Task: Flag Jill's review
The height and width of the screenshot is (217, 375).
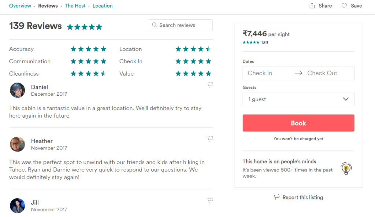Action: point(210,200)
